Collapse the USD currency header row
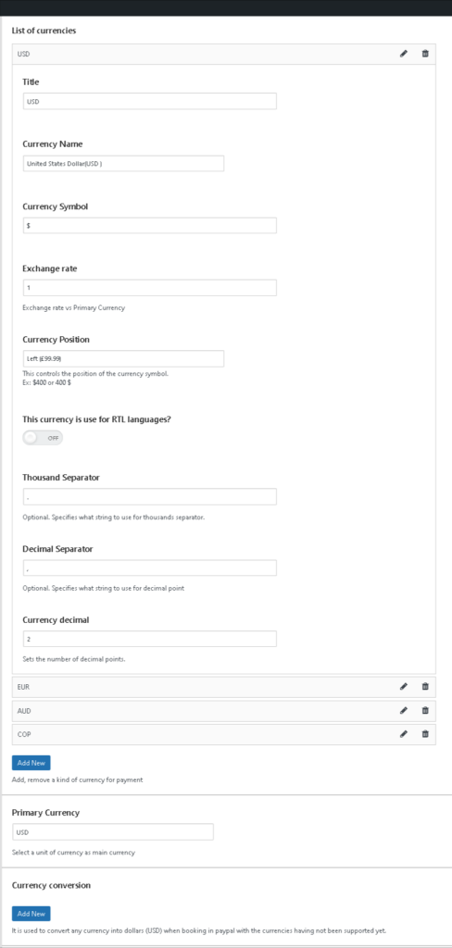This screenshot has width=452, height=948. (224, 54)
